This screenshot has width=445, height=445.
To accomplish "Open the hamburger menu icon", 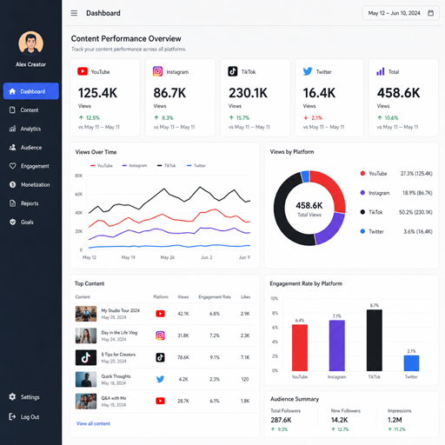I will pos(74,13).
